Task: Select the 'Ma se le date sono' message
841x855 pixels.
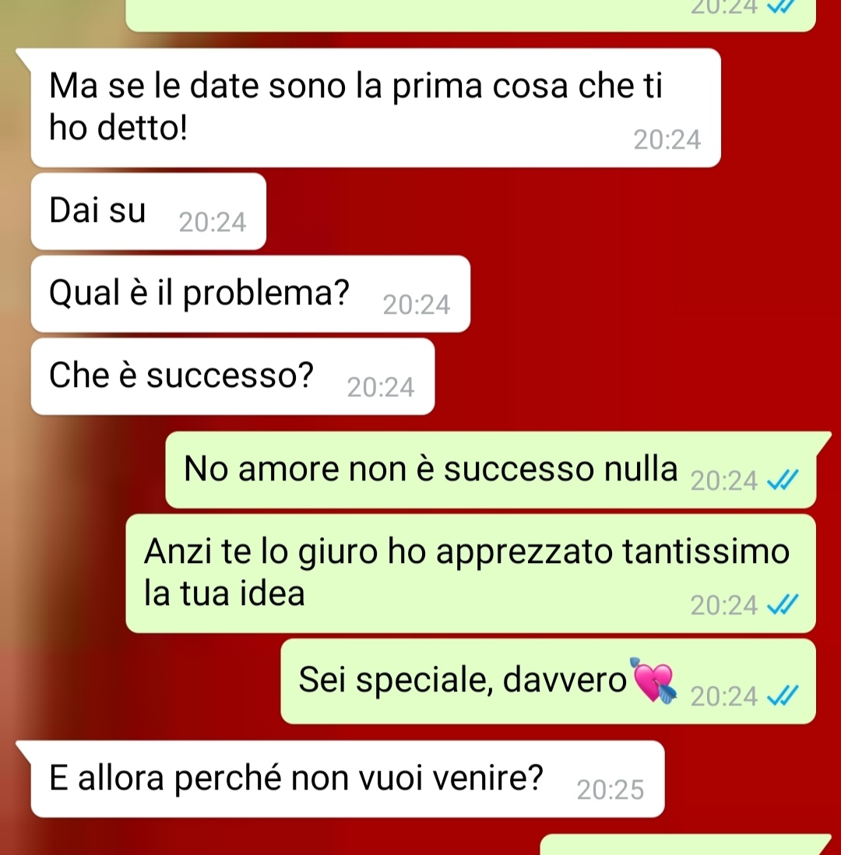Action: click(376, 107)
